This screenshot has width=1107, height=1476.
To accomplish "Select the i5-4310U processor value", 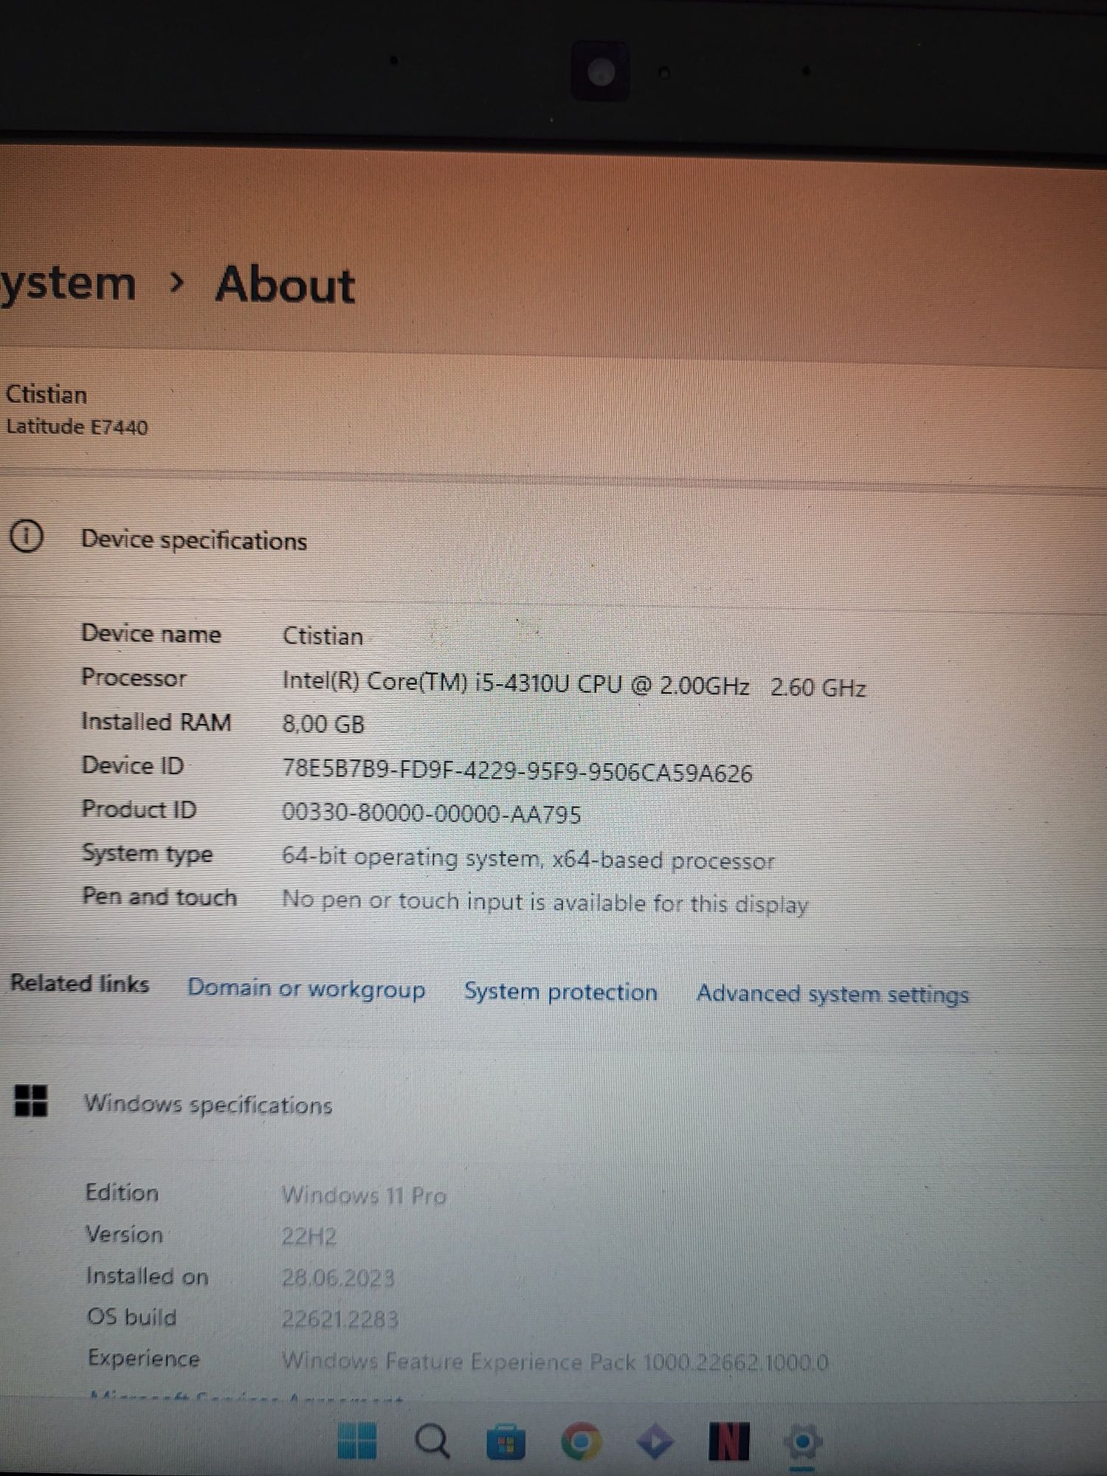I will [574, 684].
